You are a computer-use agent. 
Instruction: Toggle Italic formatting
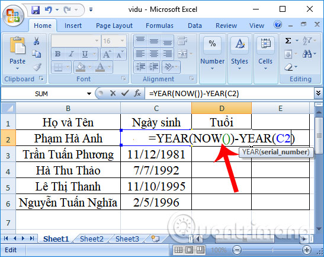(71, 54)
